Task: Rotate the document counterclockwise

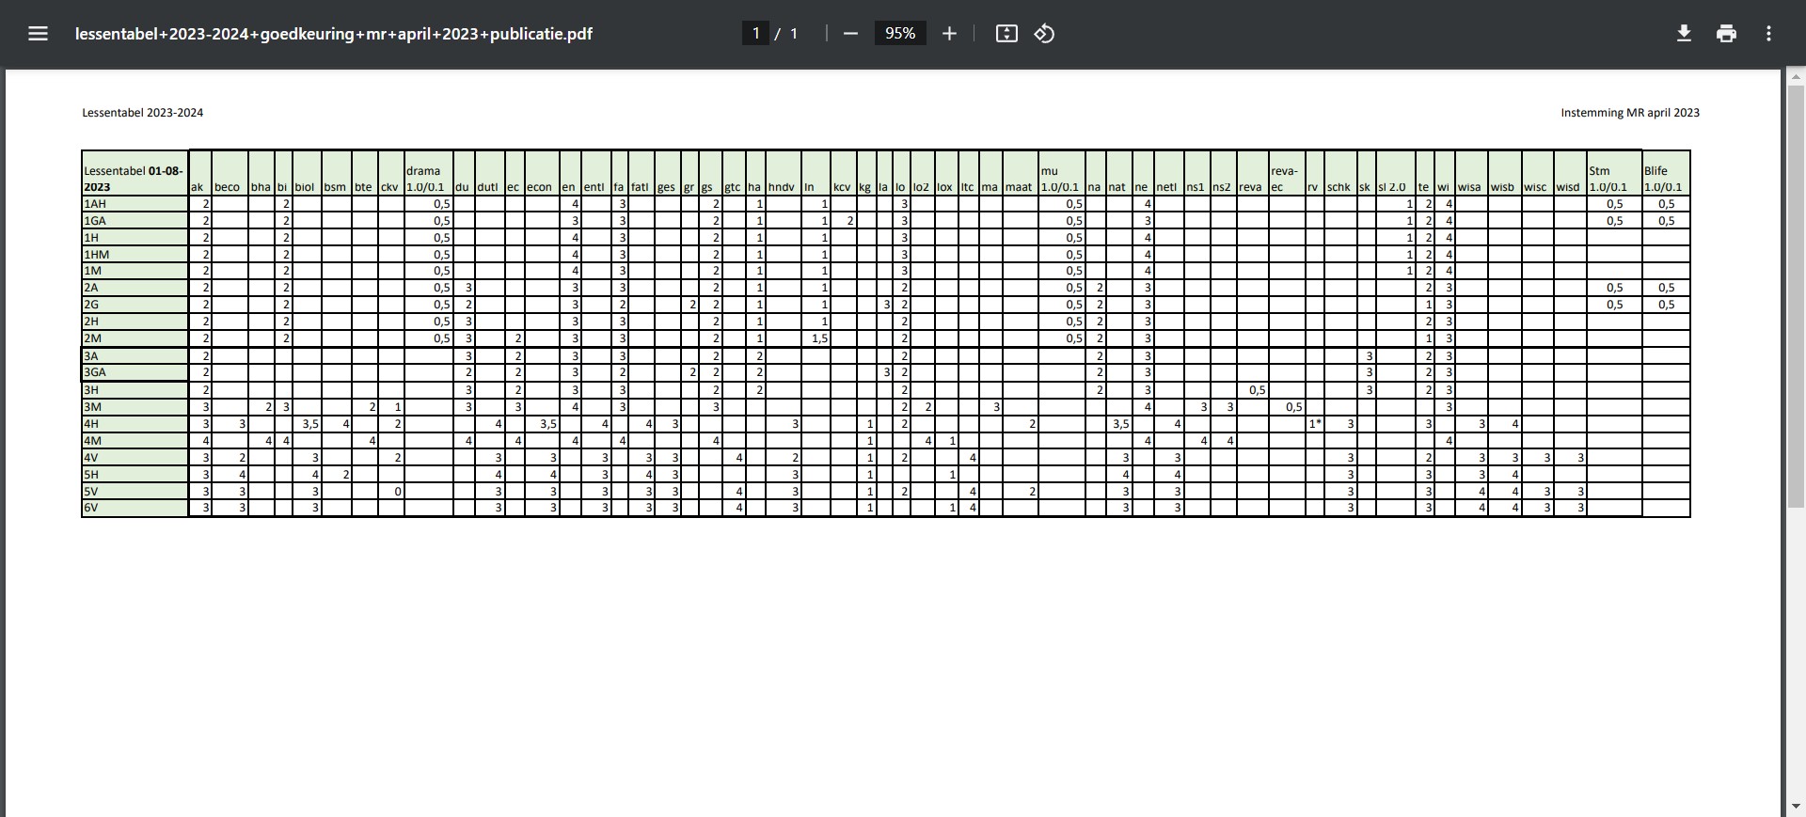Action: 1044,34
